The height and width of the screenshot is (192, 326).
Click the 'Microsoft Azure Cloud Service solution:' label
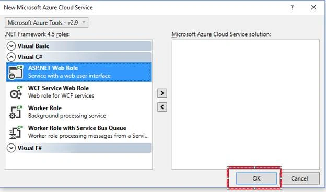pos(221,34)
